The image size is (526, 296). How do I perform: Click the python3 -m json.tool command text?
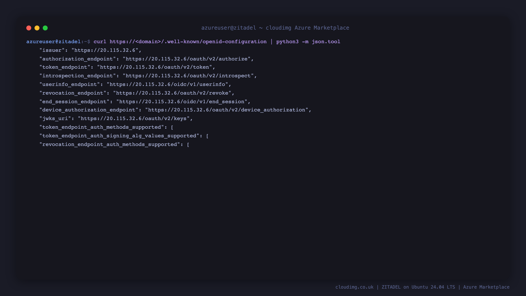pos(308,42)
